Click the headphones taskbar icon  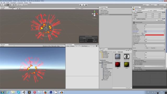pyautogui.click(x=62, y=92)
